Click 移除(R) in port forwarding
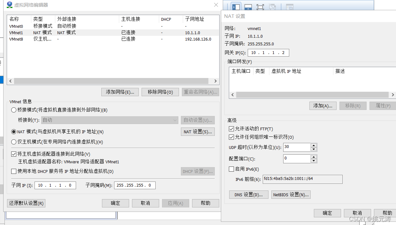396x225 pixels. 353,106
